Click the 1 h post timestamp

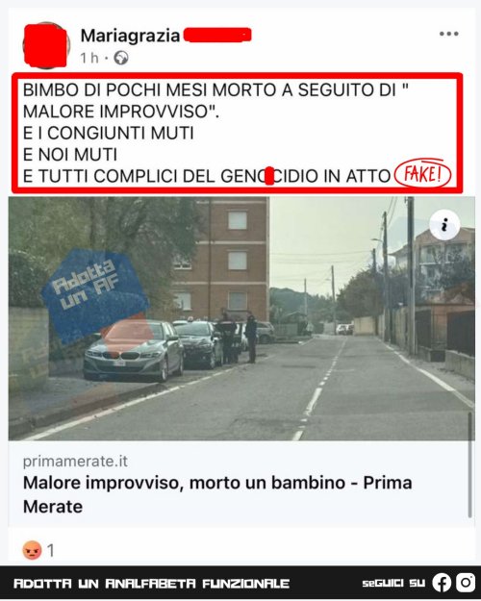click(89, 59)
